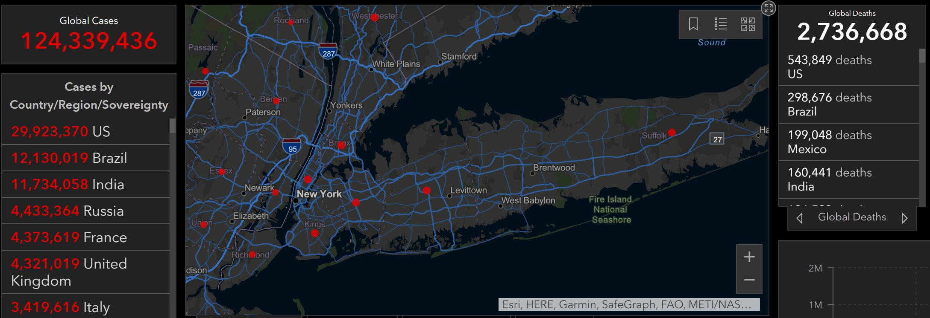930x318 pixels.
Task: Click the upper Interstate 287 shield near Rockland
Action: [x=328, y=51]
